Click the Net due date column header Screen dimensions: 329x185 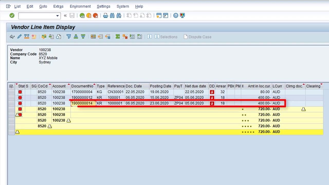[x=196, y=86]
